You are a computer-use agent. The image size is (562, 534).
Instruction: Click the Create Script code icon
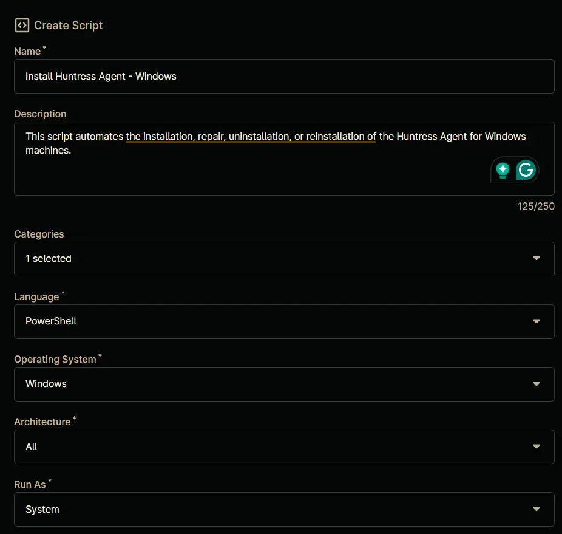point(22,26)
